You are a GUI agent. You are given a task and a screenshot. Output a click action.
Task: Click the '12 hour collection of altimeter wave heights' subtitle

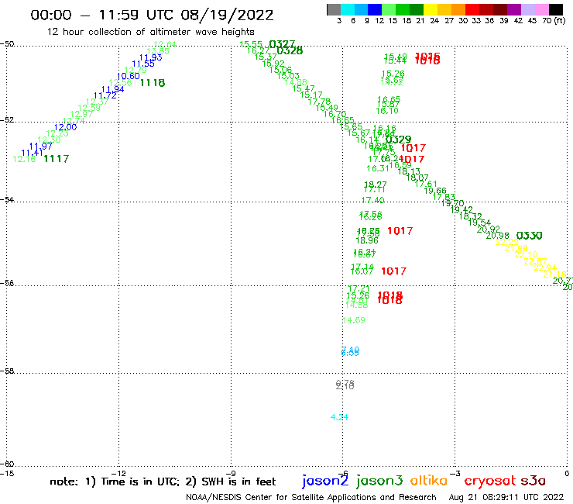point(150,32)
